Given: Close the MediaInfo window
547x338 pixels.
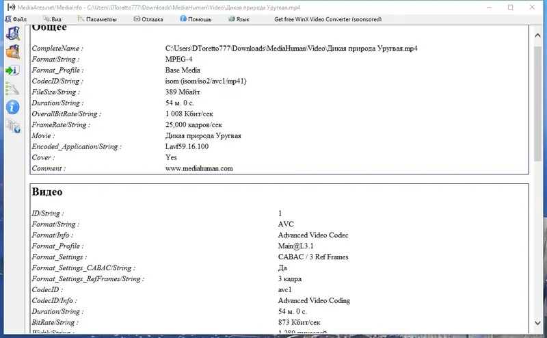Looking at the screenshot, I should point(532,7).
